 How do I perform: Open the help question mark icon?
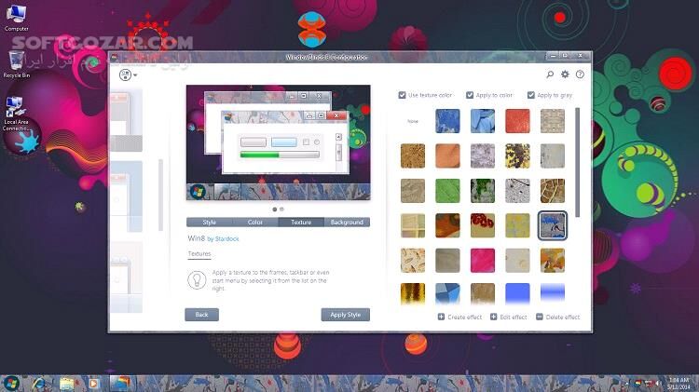point(580,74)
